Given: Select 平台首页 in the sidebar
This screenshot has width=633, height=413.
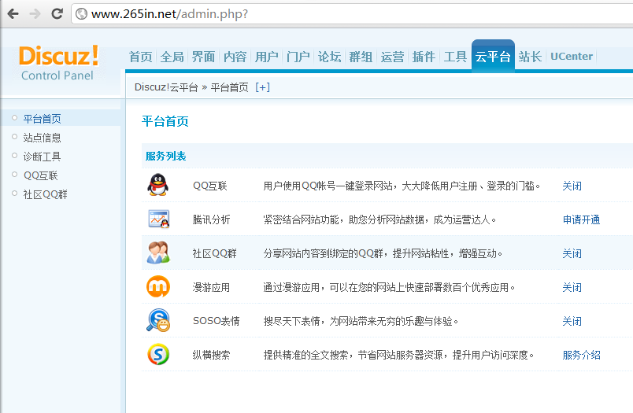Looking at the screenshot, I should pyautogui.click(x=42, y=119).
